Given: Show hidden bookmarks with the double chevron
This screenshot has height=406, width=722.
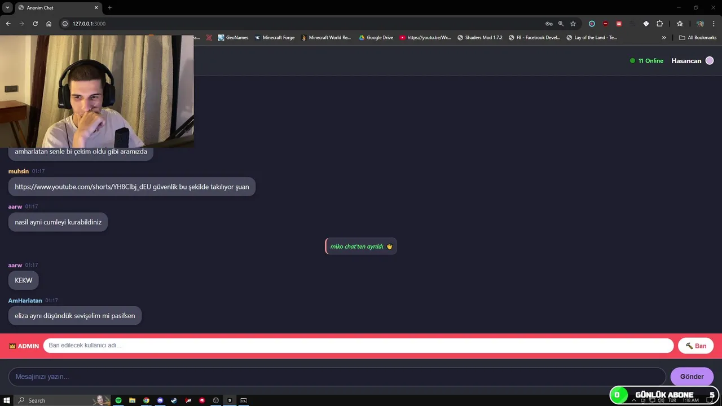Looking at the screenshot, I should (x=664, y=38).
